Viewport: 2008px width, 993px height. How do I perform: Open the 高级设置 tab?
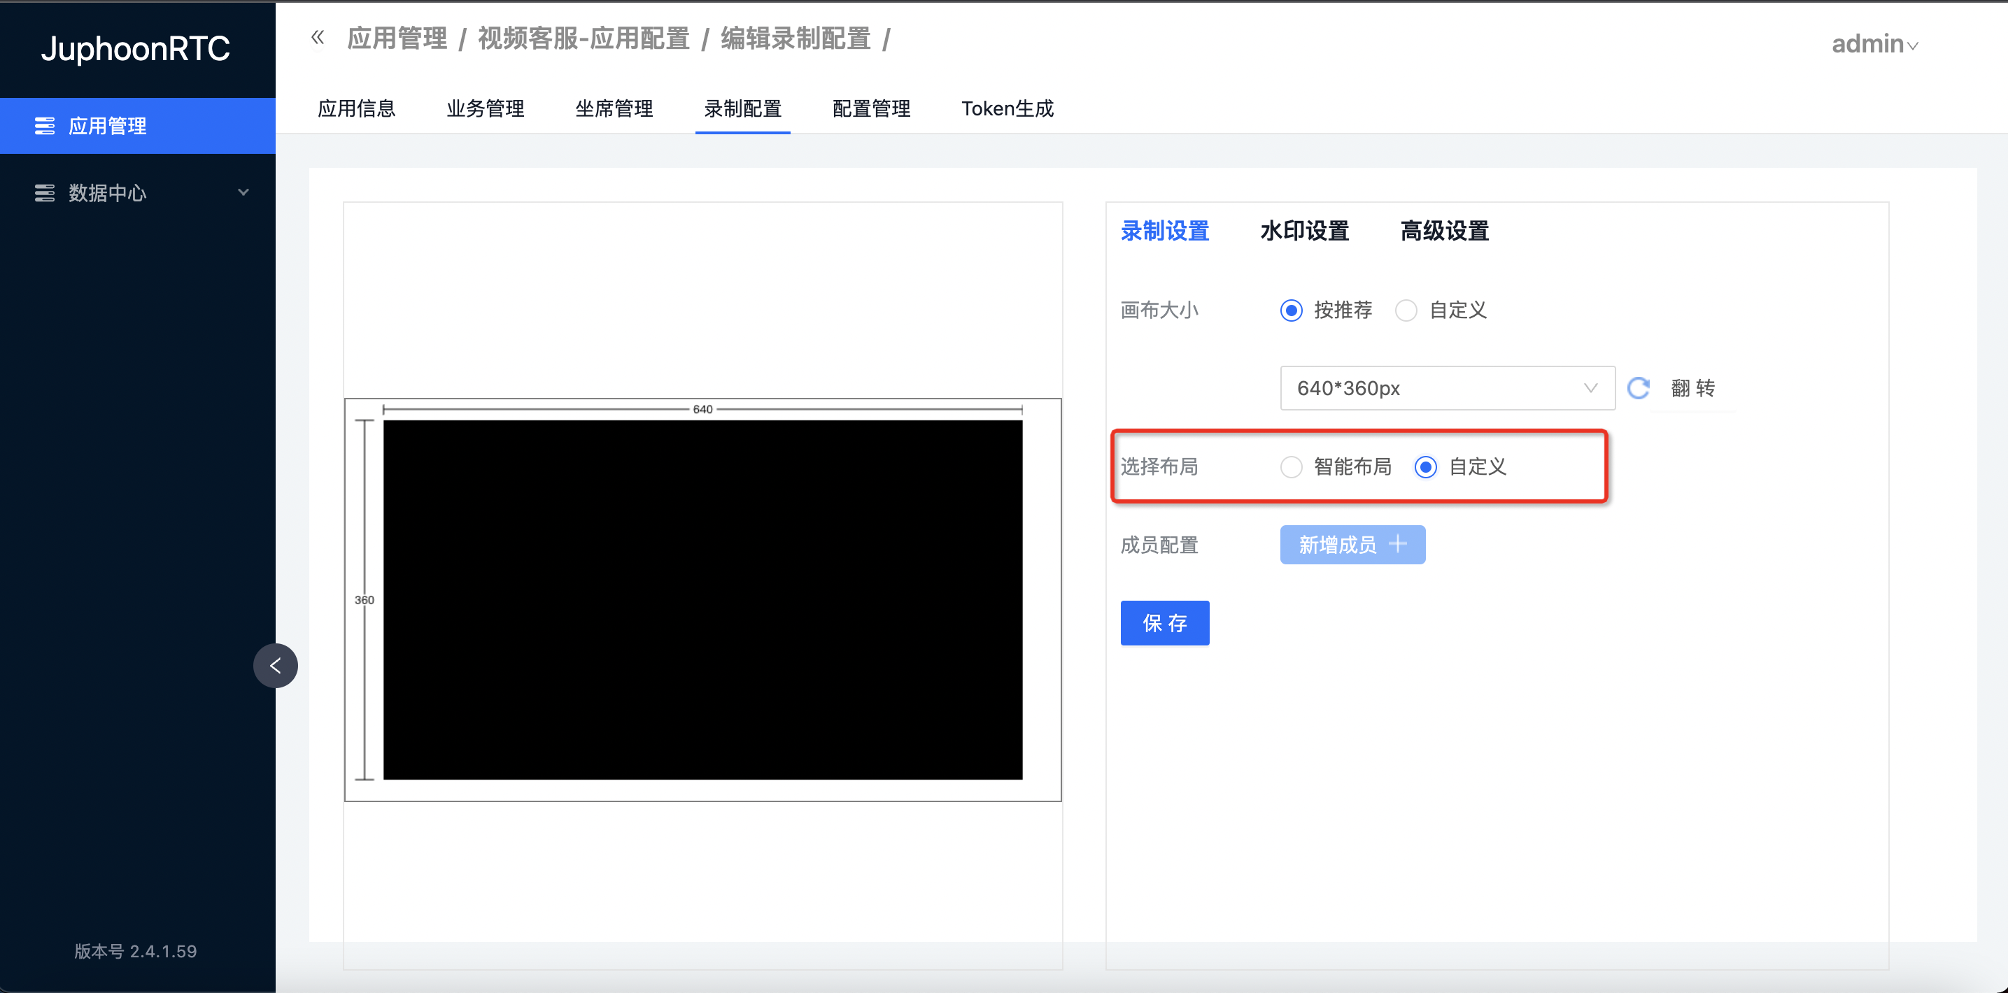pyautogui.click(x=1444, y=231)
